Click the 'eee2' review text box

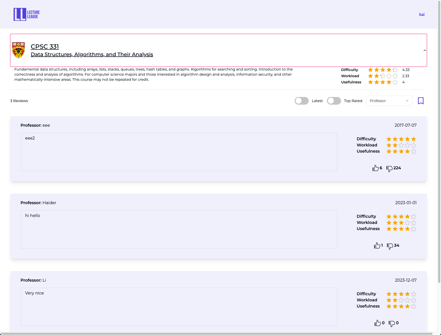pyautogui.click(x=179, y=152)
